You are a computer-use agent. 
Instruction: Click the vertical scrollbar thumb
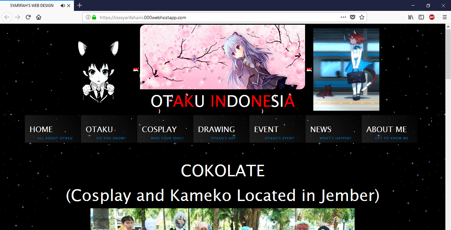(x=448, y=54)
